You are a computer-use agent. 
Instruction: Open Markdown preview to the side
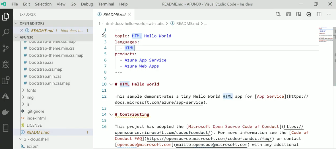(298, 14)
